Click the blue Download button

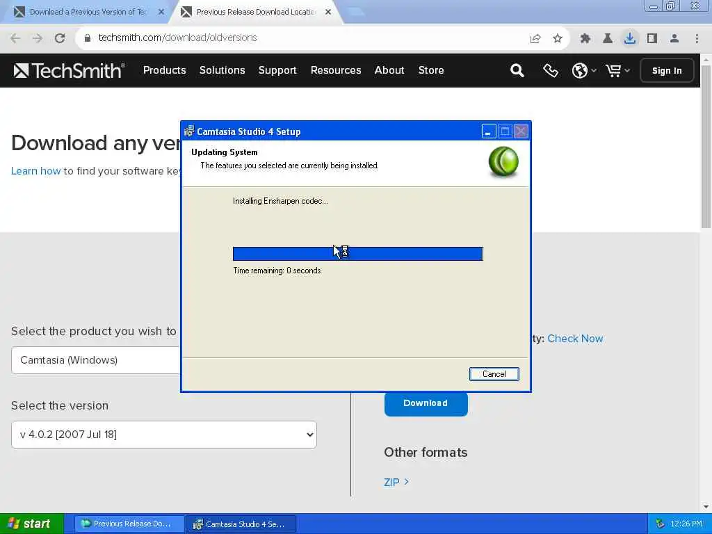pyautogui.click(x=426, y=403)
